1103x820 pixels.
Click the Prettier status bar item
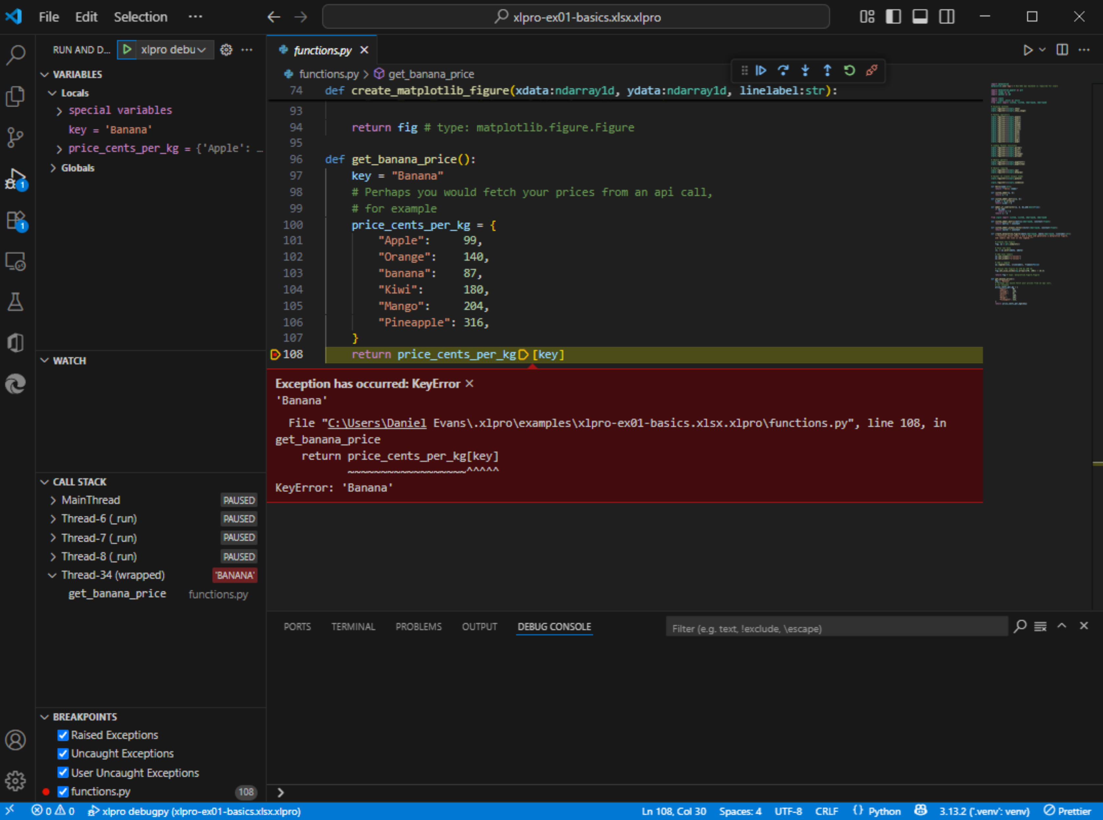coord(1067,811)
